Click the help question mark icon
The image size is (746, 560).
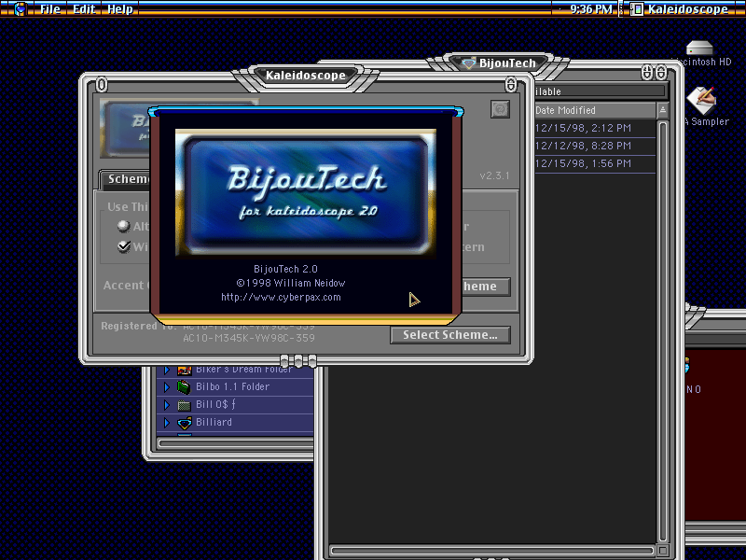coord(500,109)
